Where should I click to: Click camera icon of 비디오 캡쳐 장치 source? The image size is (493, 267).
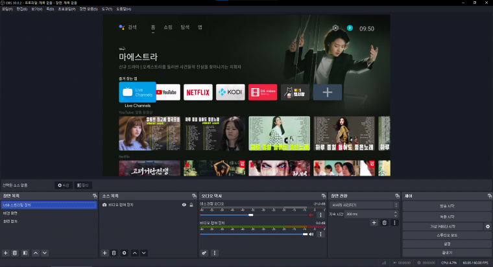pos(104,205)
